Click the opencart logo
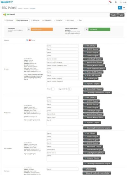The image size is (128, 175). pyautogui.click(x=7, y=2)
